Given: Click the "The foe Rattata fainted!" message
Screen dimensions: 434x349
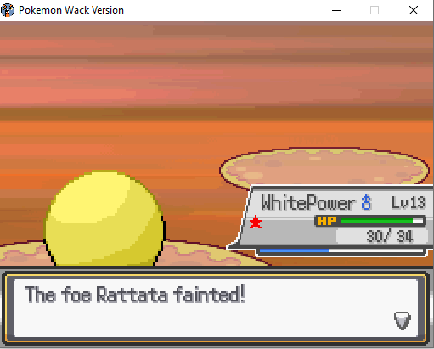Looking at the screenshot, I should [x=135, y=295].
